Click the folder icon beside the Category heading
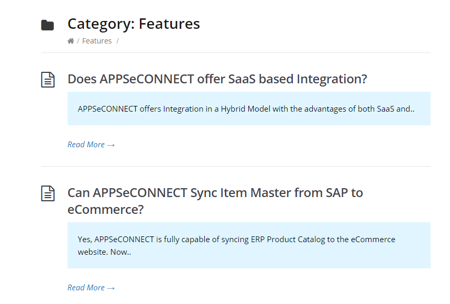This screenshot has width=450, height=304. pos(47,25)
